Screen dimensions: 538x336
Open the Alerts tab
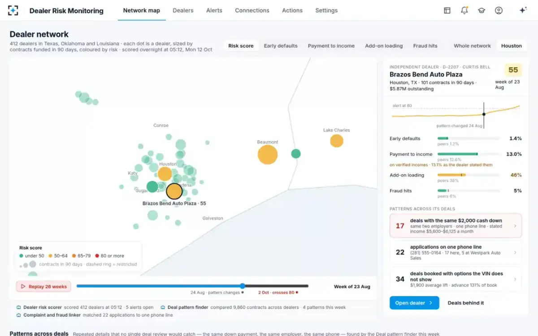pos(214,10)
